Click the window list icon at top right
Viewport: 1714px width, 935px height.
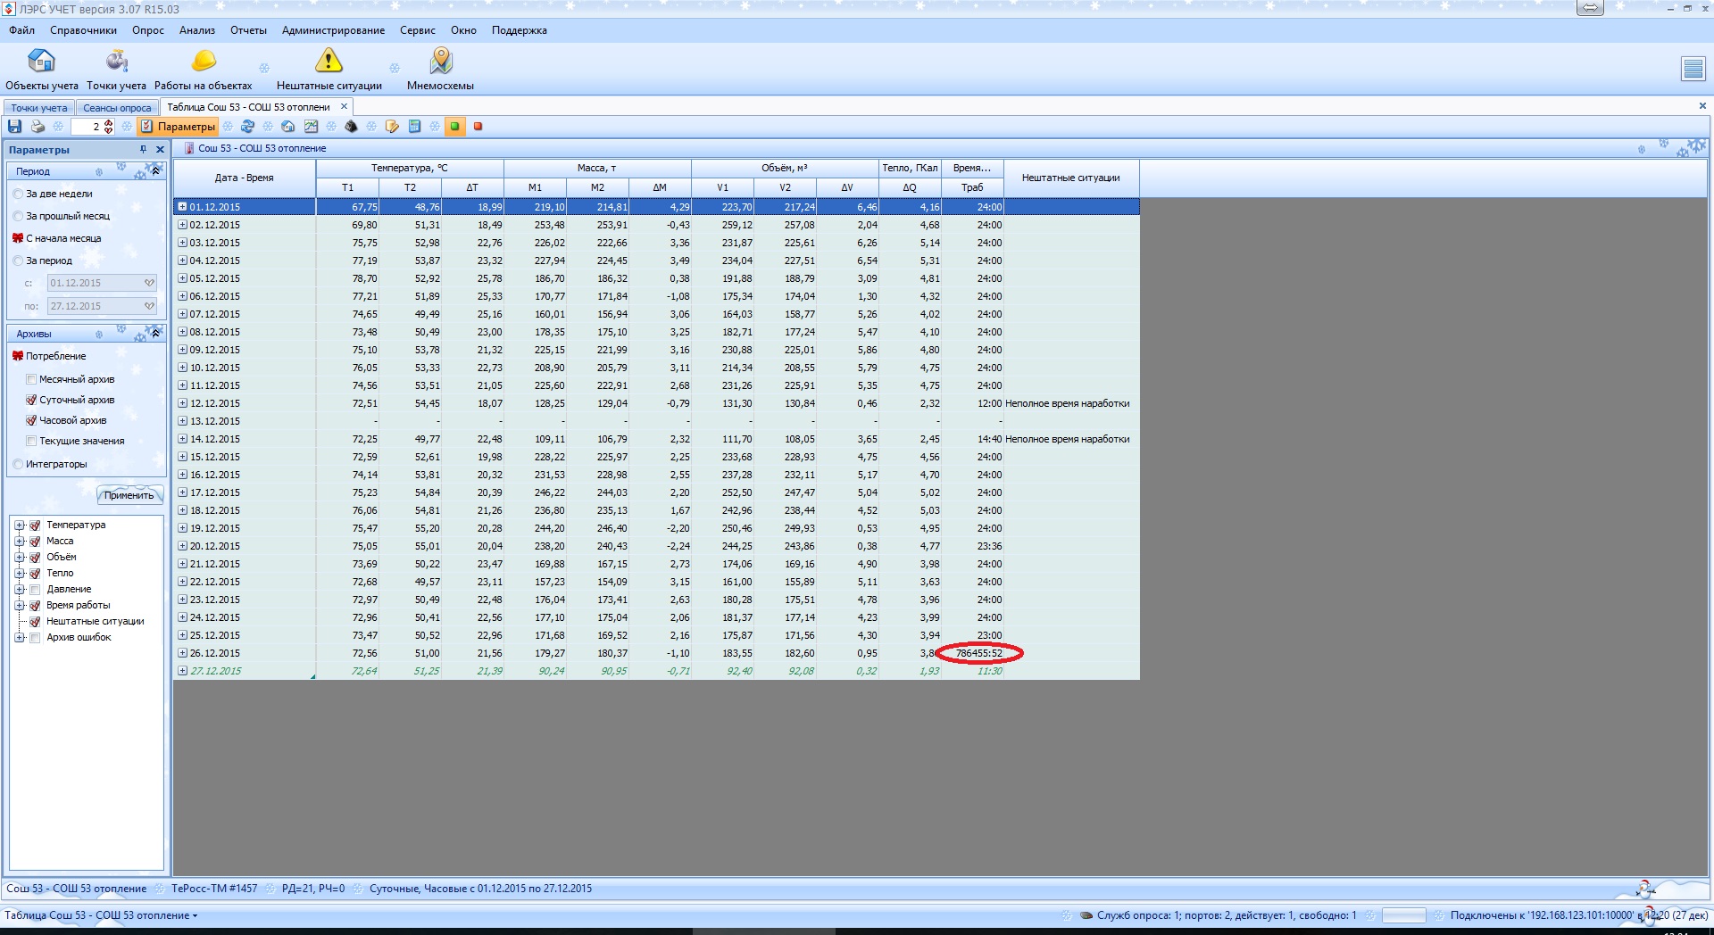(x=1693, y=69)
